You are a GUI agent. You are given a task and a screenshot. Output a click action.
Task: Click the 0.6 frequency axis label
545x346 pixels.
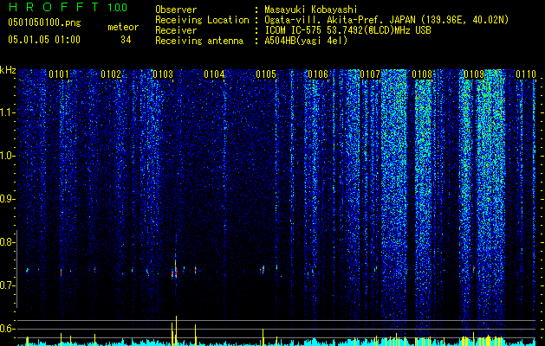click(x=8, y=329)
